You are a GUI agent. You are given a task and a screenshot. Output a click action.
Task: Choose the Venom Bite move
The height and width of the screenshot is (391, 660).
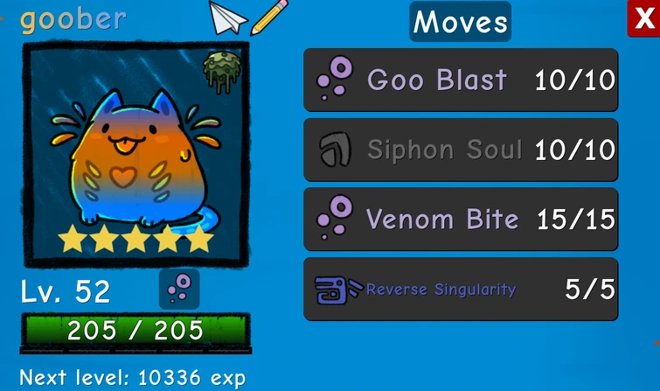[x=461, y=219]
